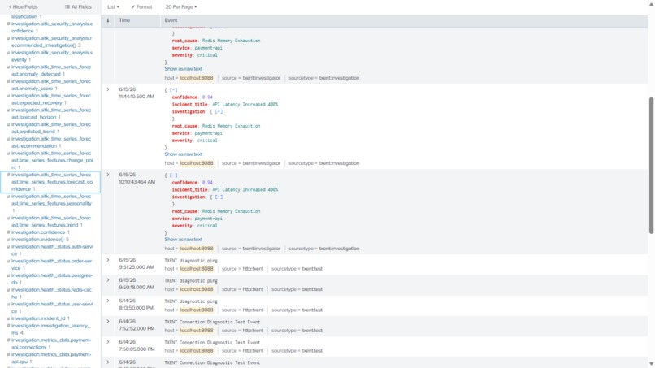The image size is (655, 368).
Task: Select time_series_features.seasonality field
Action: click(x=50, y=203)
